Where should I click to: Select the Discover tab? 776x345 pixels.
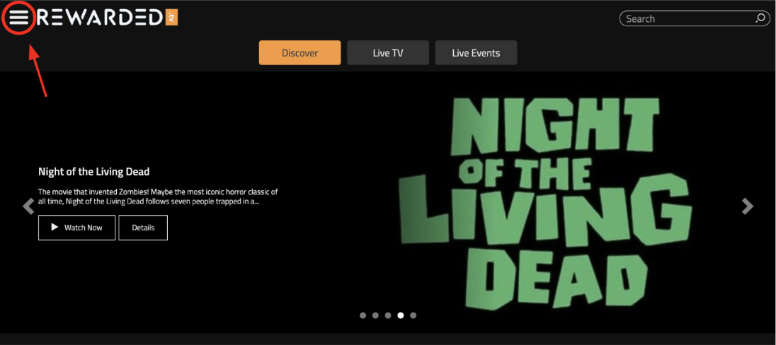click(300, 53)
